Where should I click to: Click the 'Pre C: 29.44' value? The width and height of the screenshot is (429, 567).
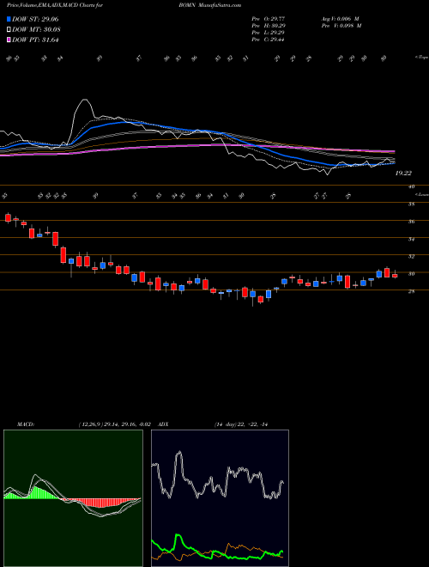click(x=268, y=40)
